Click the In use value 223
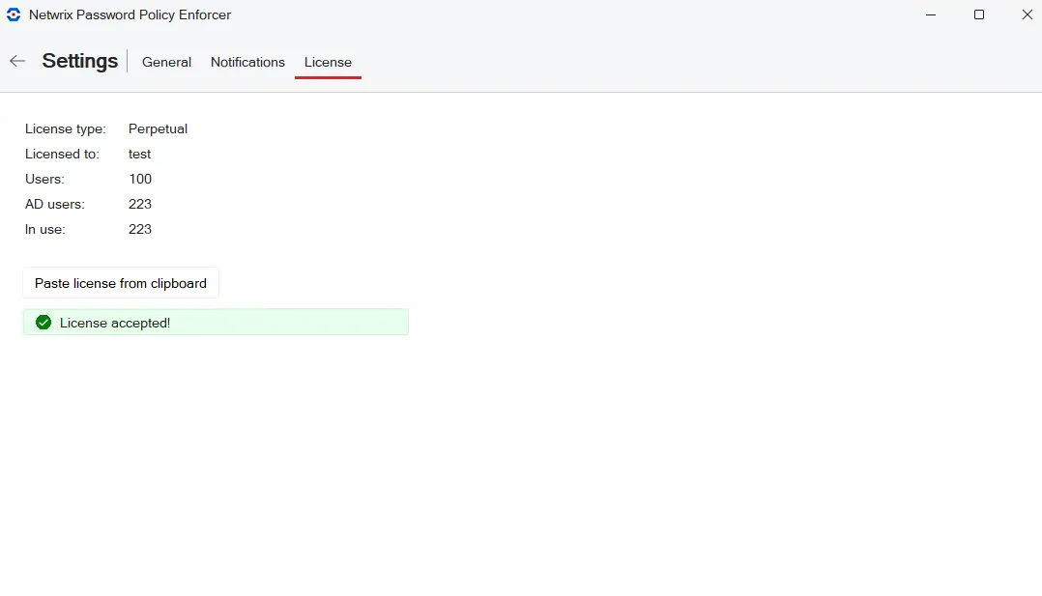Image resolution: width=1042 pixels, height=596 pixels. click(140, 229)
